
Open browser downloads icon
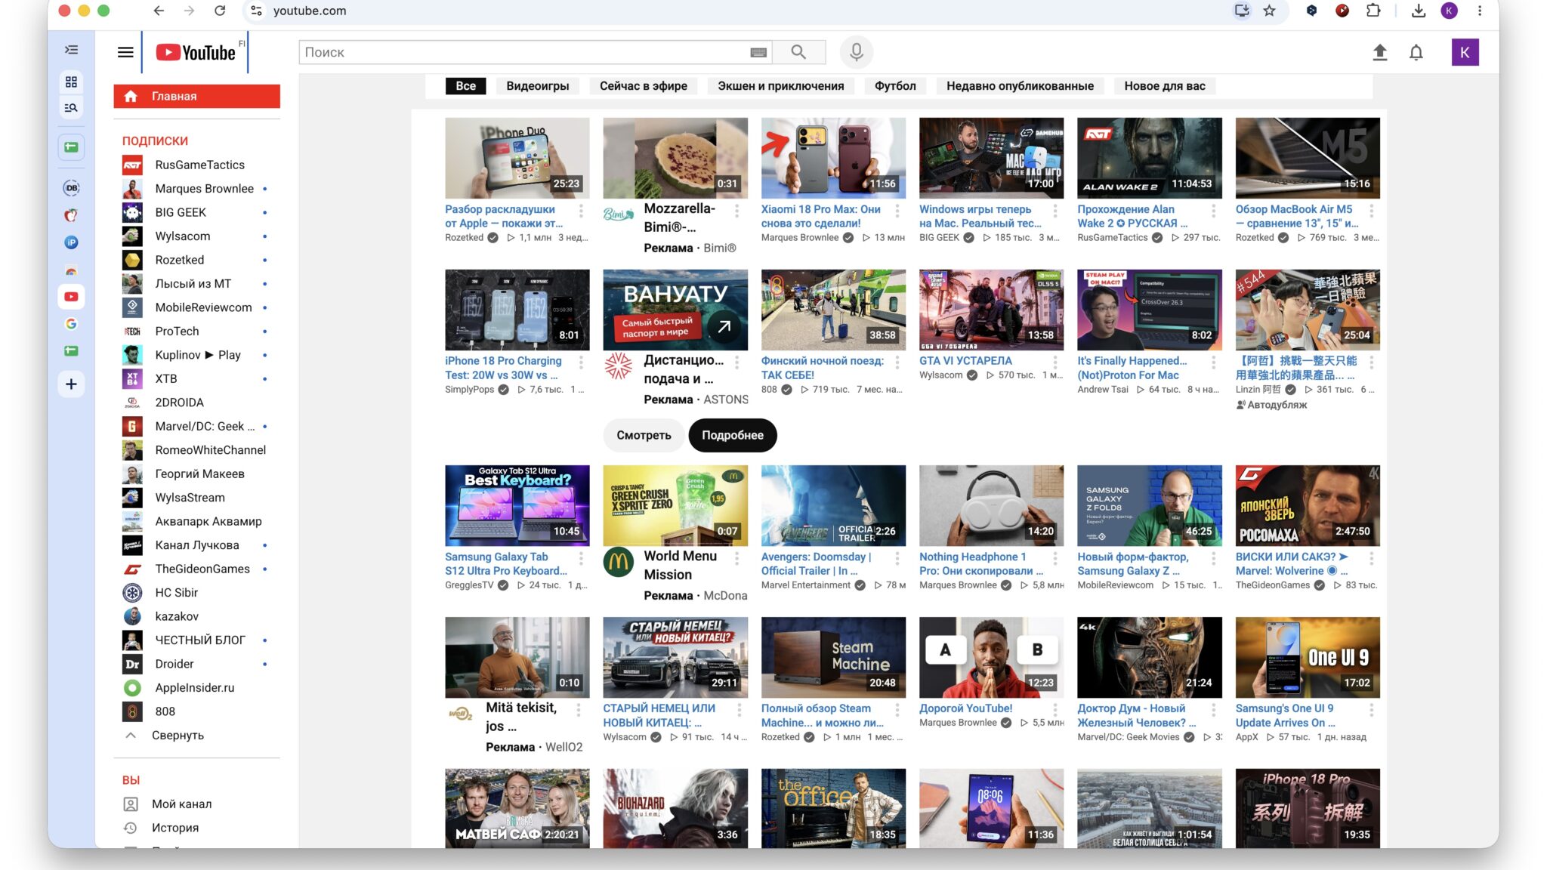pyautogui.click(x=1419, y=11)
